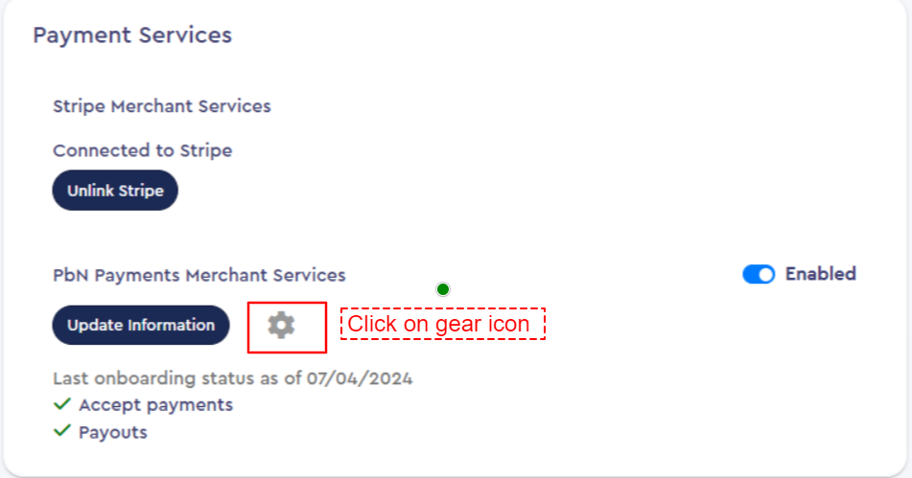The image size is (912, 478).
Task: Click the green checkmark beside Payouts
Action: pyautogui.click(x=61, y=431)
